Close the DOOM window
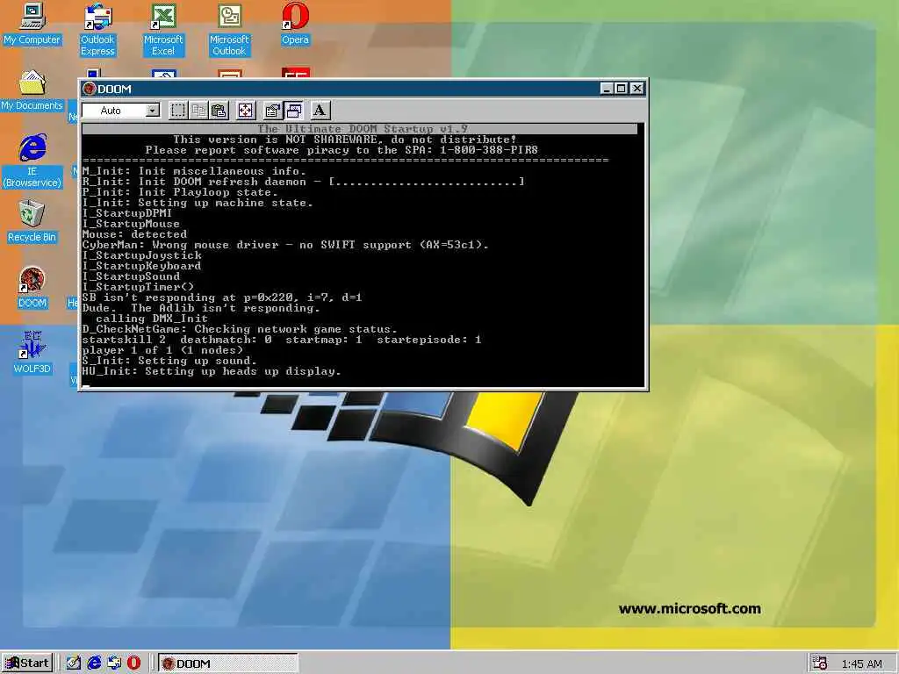899x674 pixels. [637, 89]
